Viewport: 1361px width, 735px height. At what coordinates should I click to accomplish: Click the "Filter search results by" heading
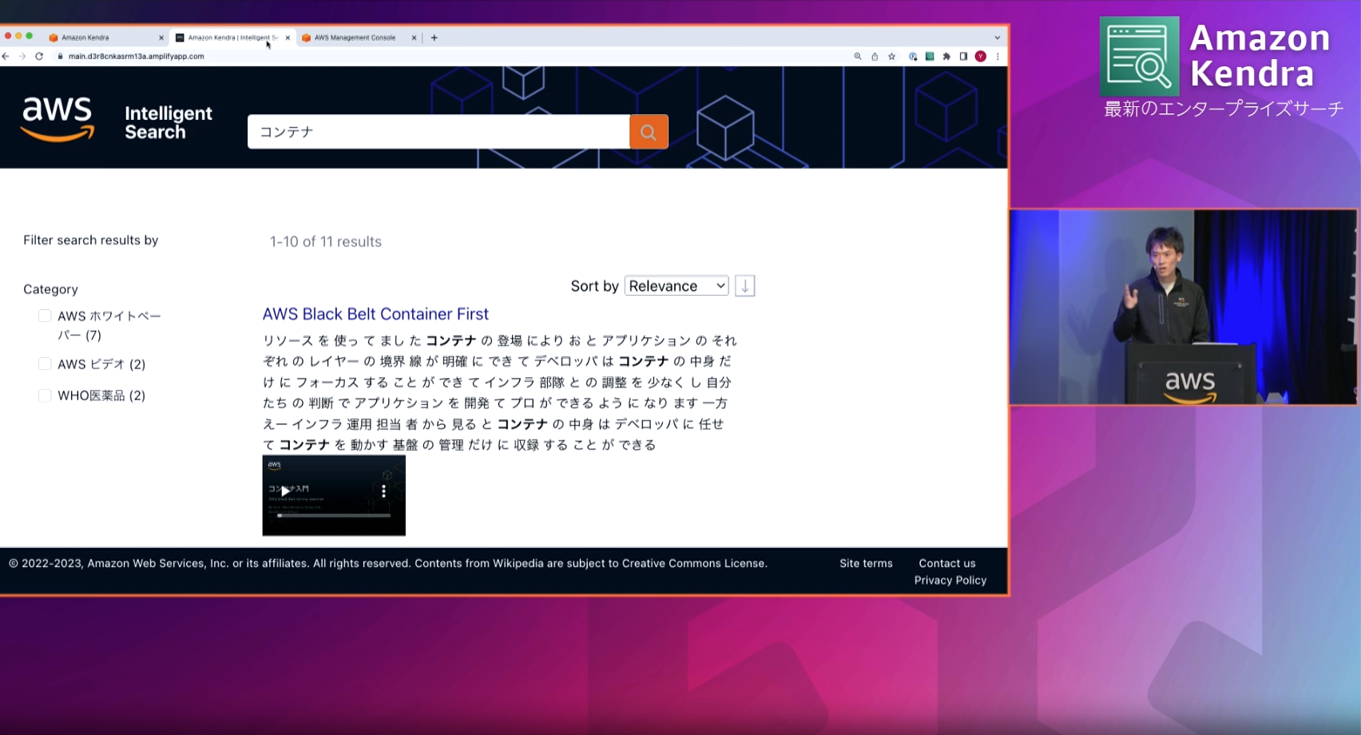point(91,240)
